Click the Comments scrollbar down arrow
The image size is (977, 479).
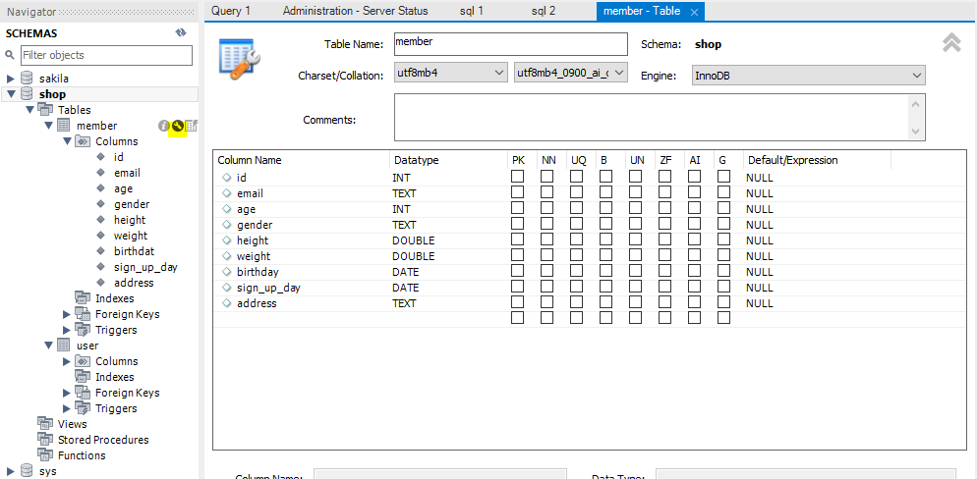915,132
